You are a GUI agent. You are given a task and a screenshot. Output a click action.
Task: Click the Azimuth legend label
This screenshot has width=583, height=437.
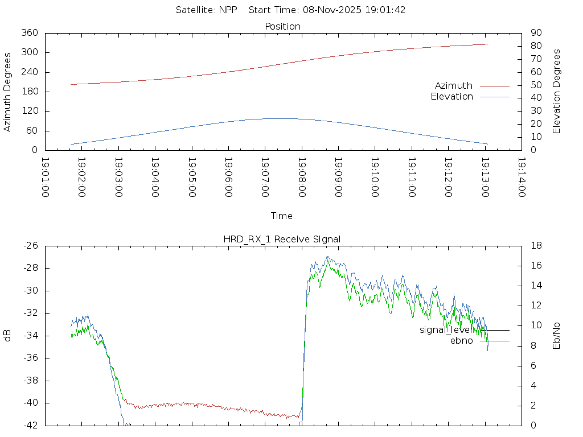[x=453, y=86]
